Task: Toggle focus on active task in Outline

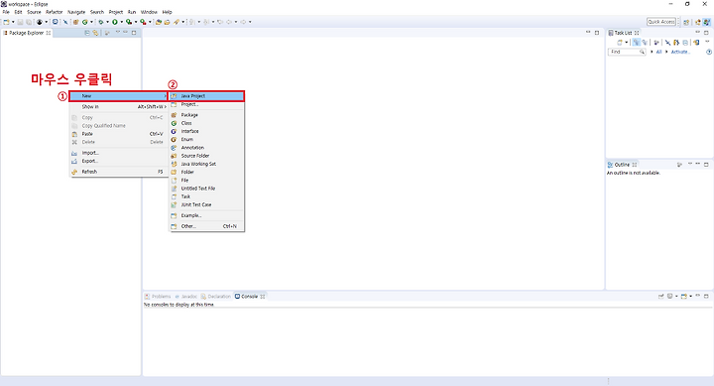Action: tap(679, 165)
